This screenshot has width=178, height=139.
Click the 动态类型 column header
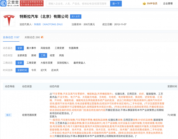point(27,86)
